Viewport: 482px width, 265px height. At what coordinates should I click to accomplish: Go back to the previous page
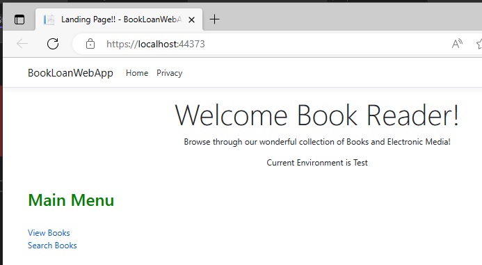22,44
